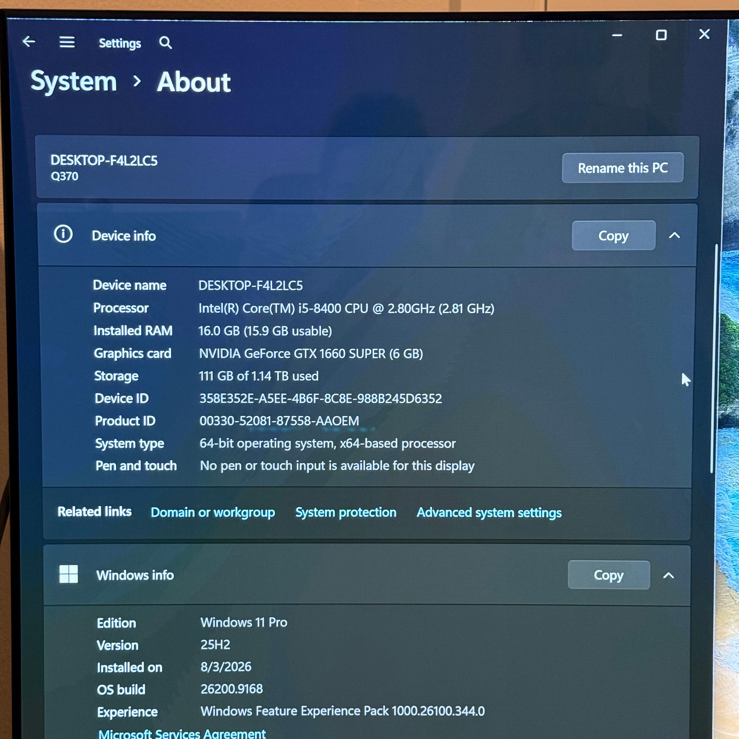Screen dimensions: 739x739
Task: Open the hamburger navigation menu
Action: point(67,42)
